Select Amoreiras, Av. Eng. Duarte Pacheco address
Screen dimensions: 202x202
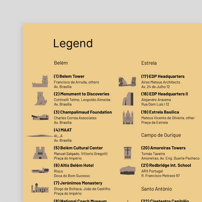(170, 158)
